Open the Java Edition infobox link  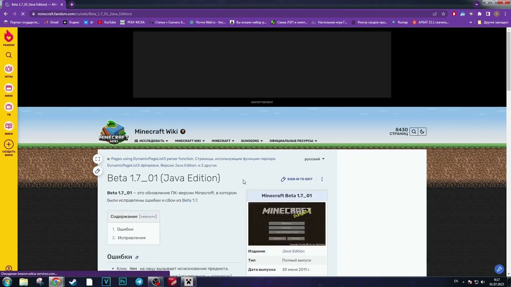point(293,251)
